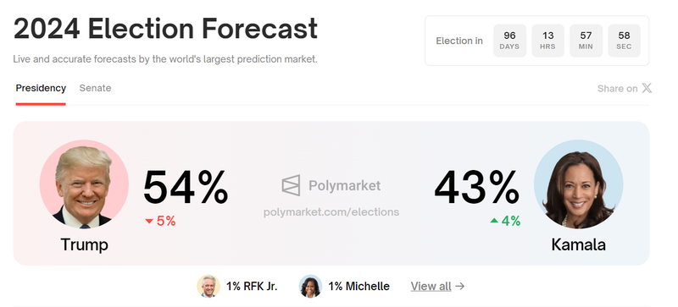Click Kamala's portrait avatar
Viewport: 678px width, 307px height.
[x=579, y=184]
